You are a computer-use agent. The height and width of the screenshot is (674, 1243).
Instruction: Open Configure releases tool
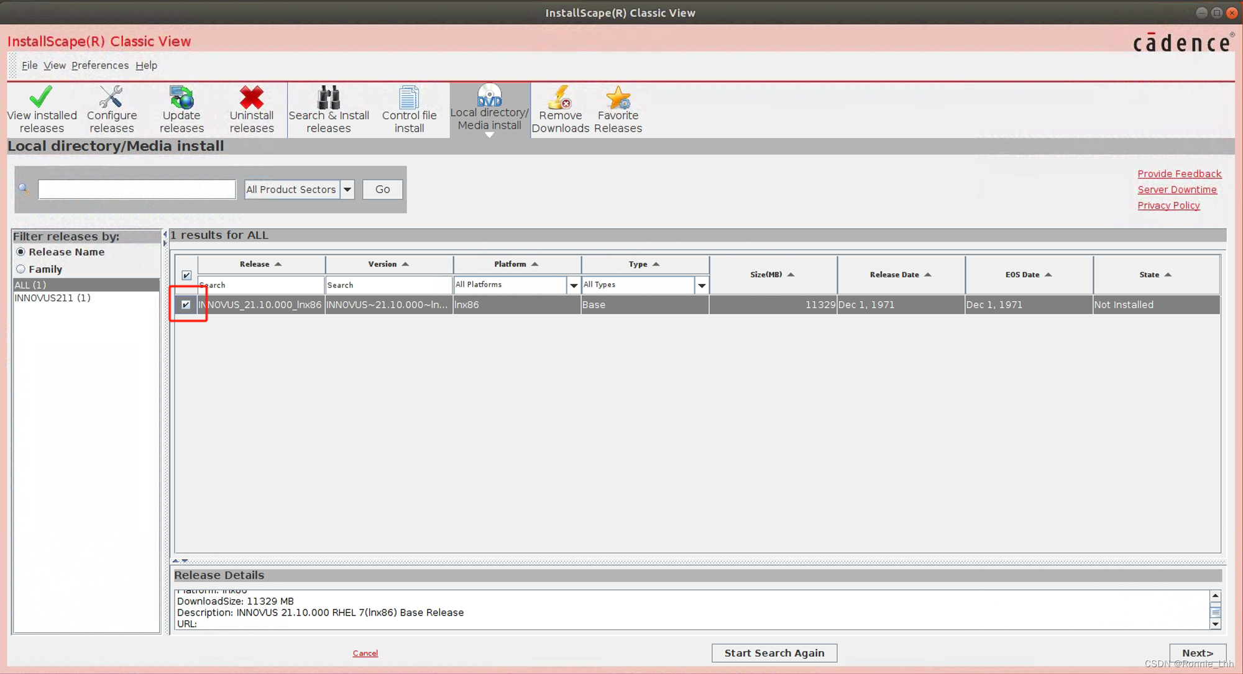click(x=111, y=109)
